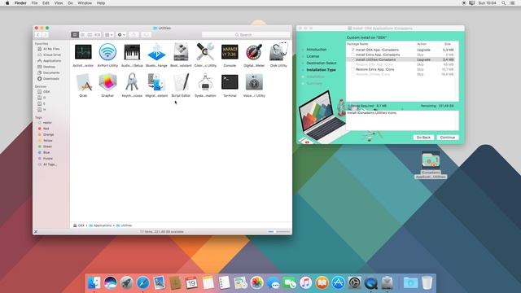The height and width of the screenshot is (293, 521).
Task: Open Trash from the Dock
Action: click(x=427, y=283)
